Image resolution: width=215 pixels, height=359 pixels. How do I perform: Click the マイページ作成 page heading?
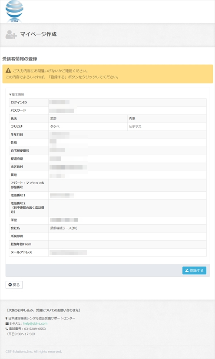(x=38, y=34)
